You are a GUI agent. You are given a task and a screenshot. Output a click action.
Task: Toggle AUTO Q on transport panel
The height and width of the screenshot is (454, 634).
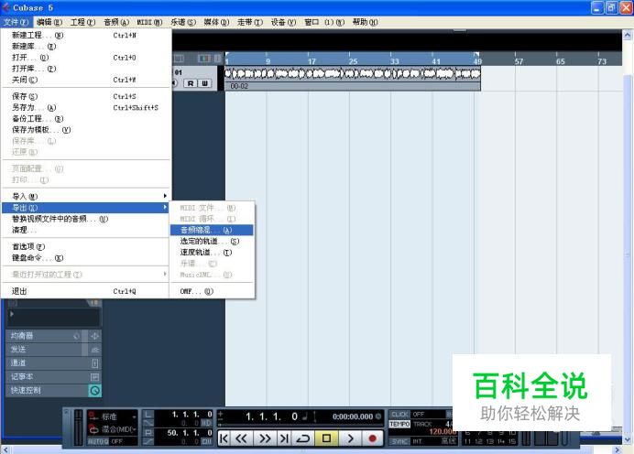pyautogui.click(x=98, y=441)
